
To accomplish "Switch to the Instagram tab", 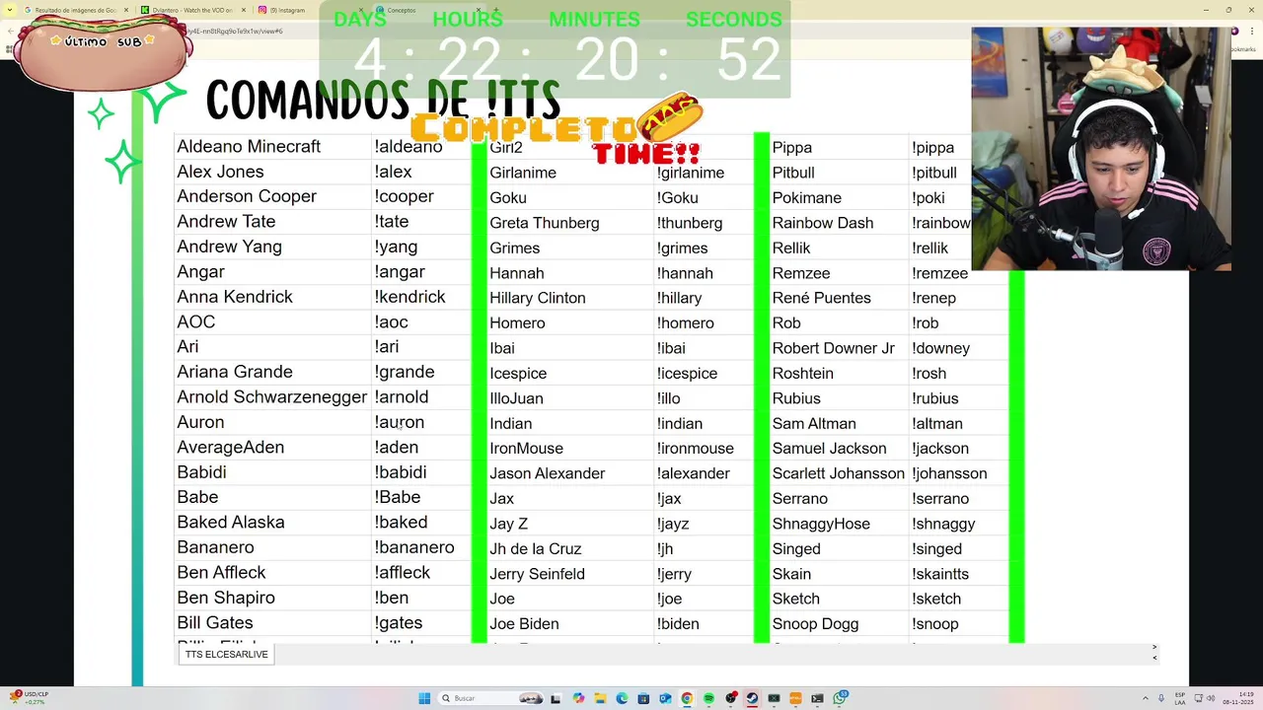I will pos(310,10).
